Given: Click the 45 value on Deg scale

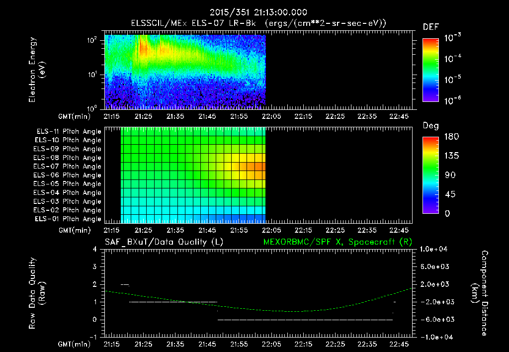Looking at the screenshot, I should coord(450,194).
